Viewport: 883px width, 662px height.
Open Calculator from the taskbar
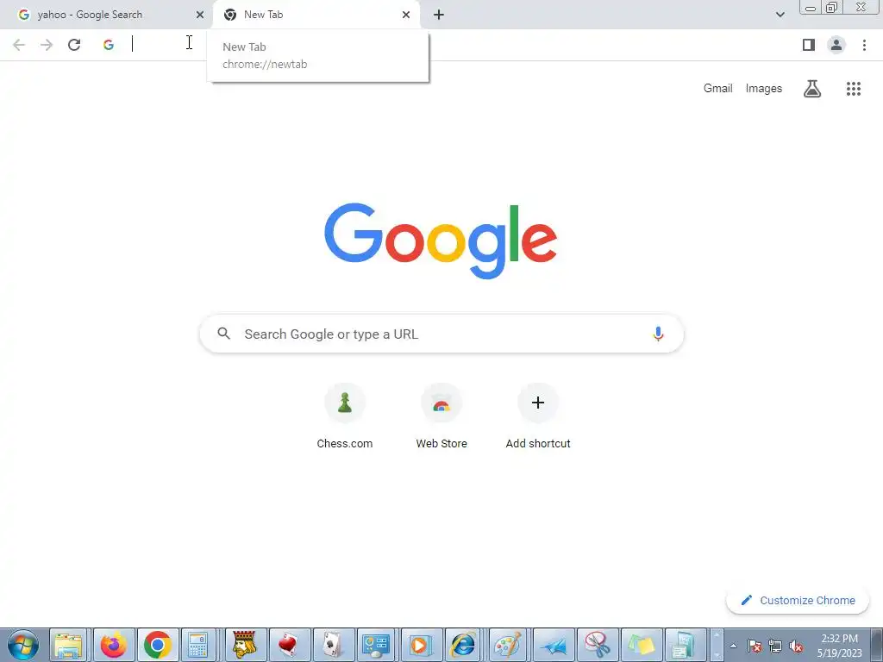pyautogui.click(x=198, y=645)
